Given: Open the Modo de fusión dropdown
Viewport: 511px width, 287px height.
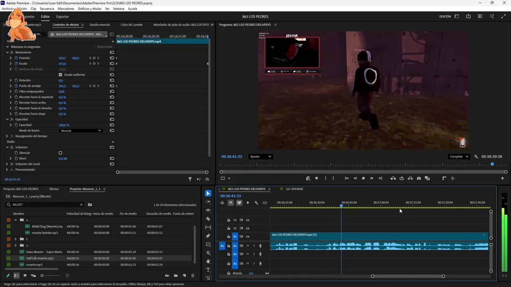Looking at the screenshot, I should (81, 131).
